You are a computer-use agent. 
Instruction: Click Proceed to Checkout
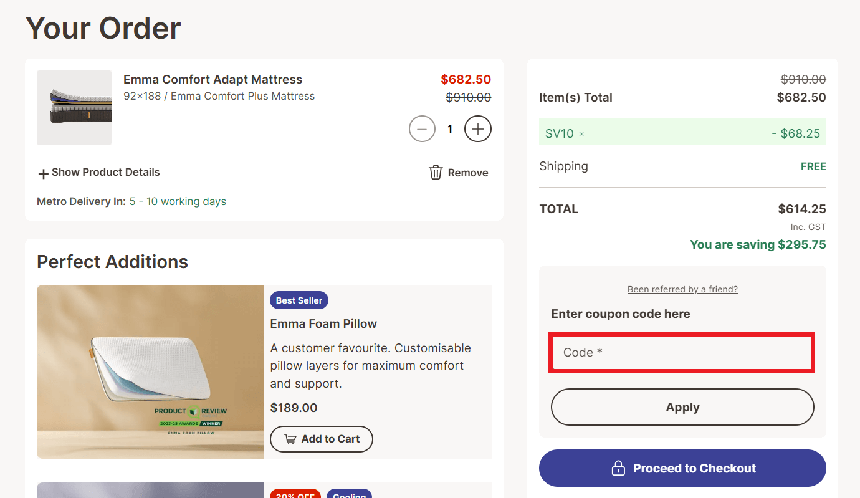[682, 467]
